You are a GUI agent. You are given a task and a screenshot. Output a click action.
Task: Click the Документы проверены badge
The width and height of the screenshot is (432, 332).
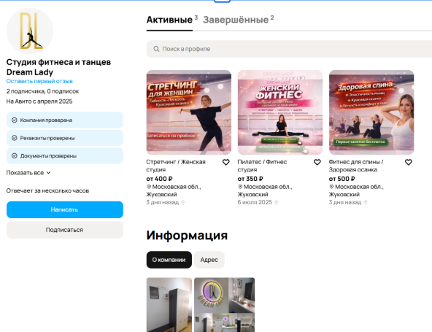[x=65, y=156]
